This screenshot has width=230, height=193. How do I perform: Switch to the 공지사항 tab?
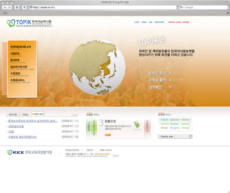pos(13,115)
